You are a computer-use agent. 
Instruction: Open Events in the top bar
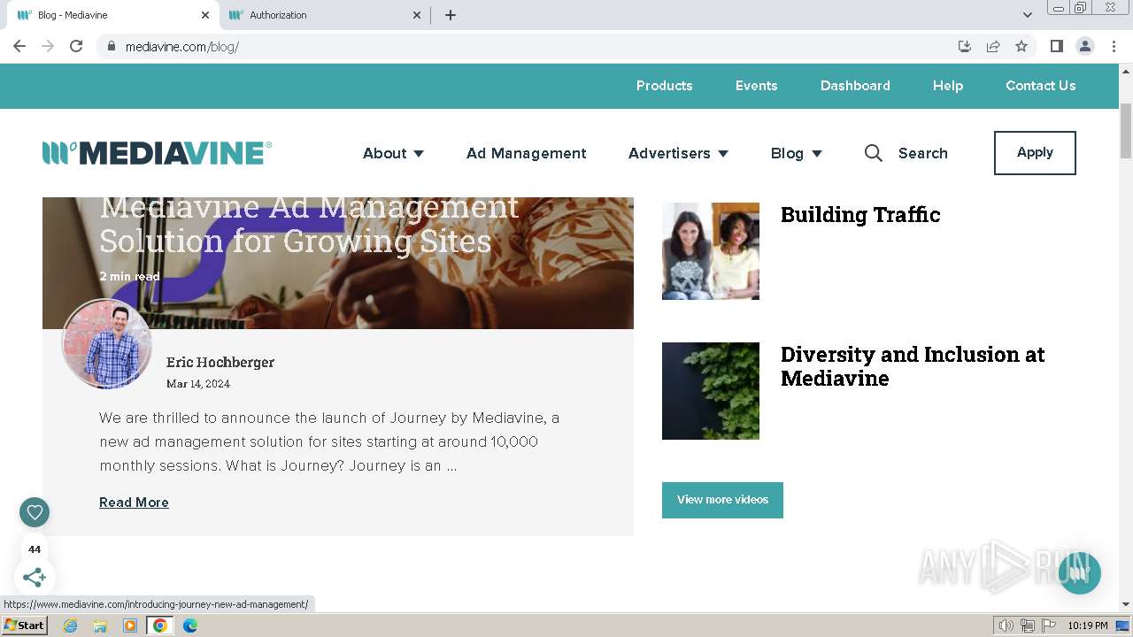756,86
